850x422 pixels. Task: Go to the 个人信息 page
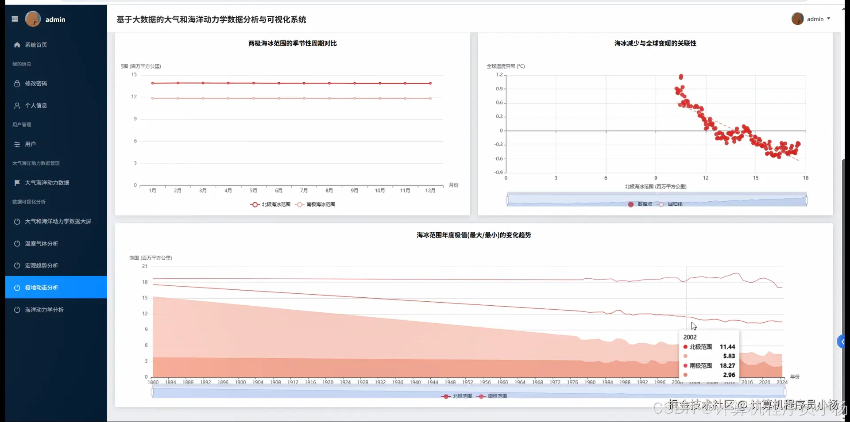pyautogui.click(x=56, y=105)
